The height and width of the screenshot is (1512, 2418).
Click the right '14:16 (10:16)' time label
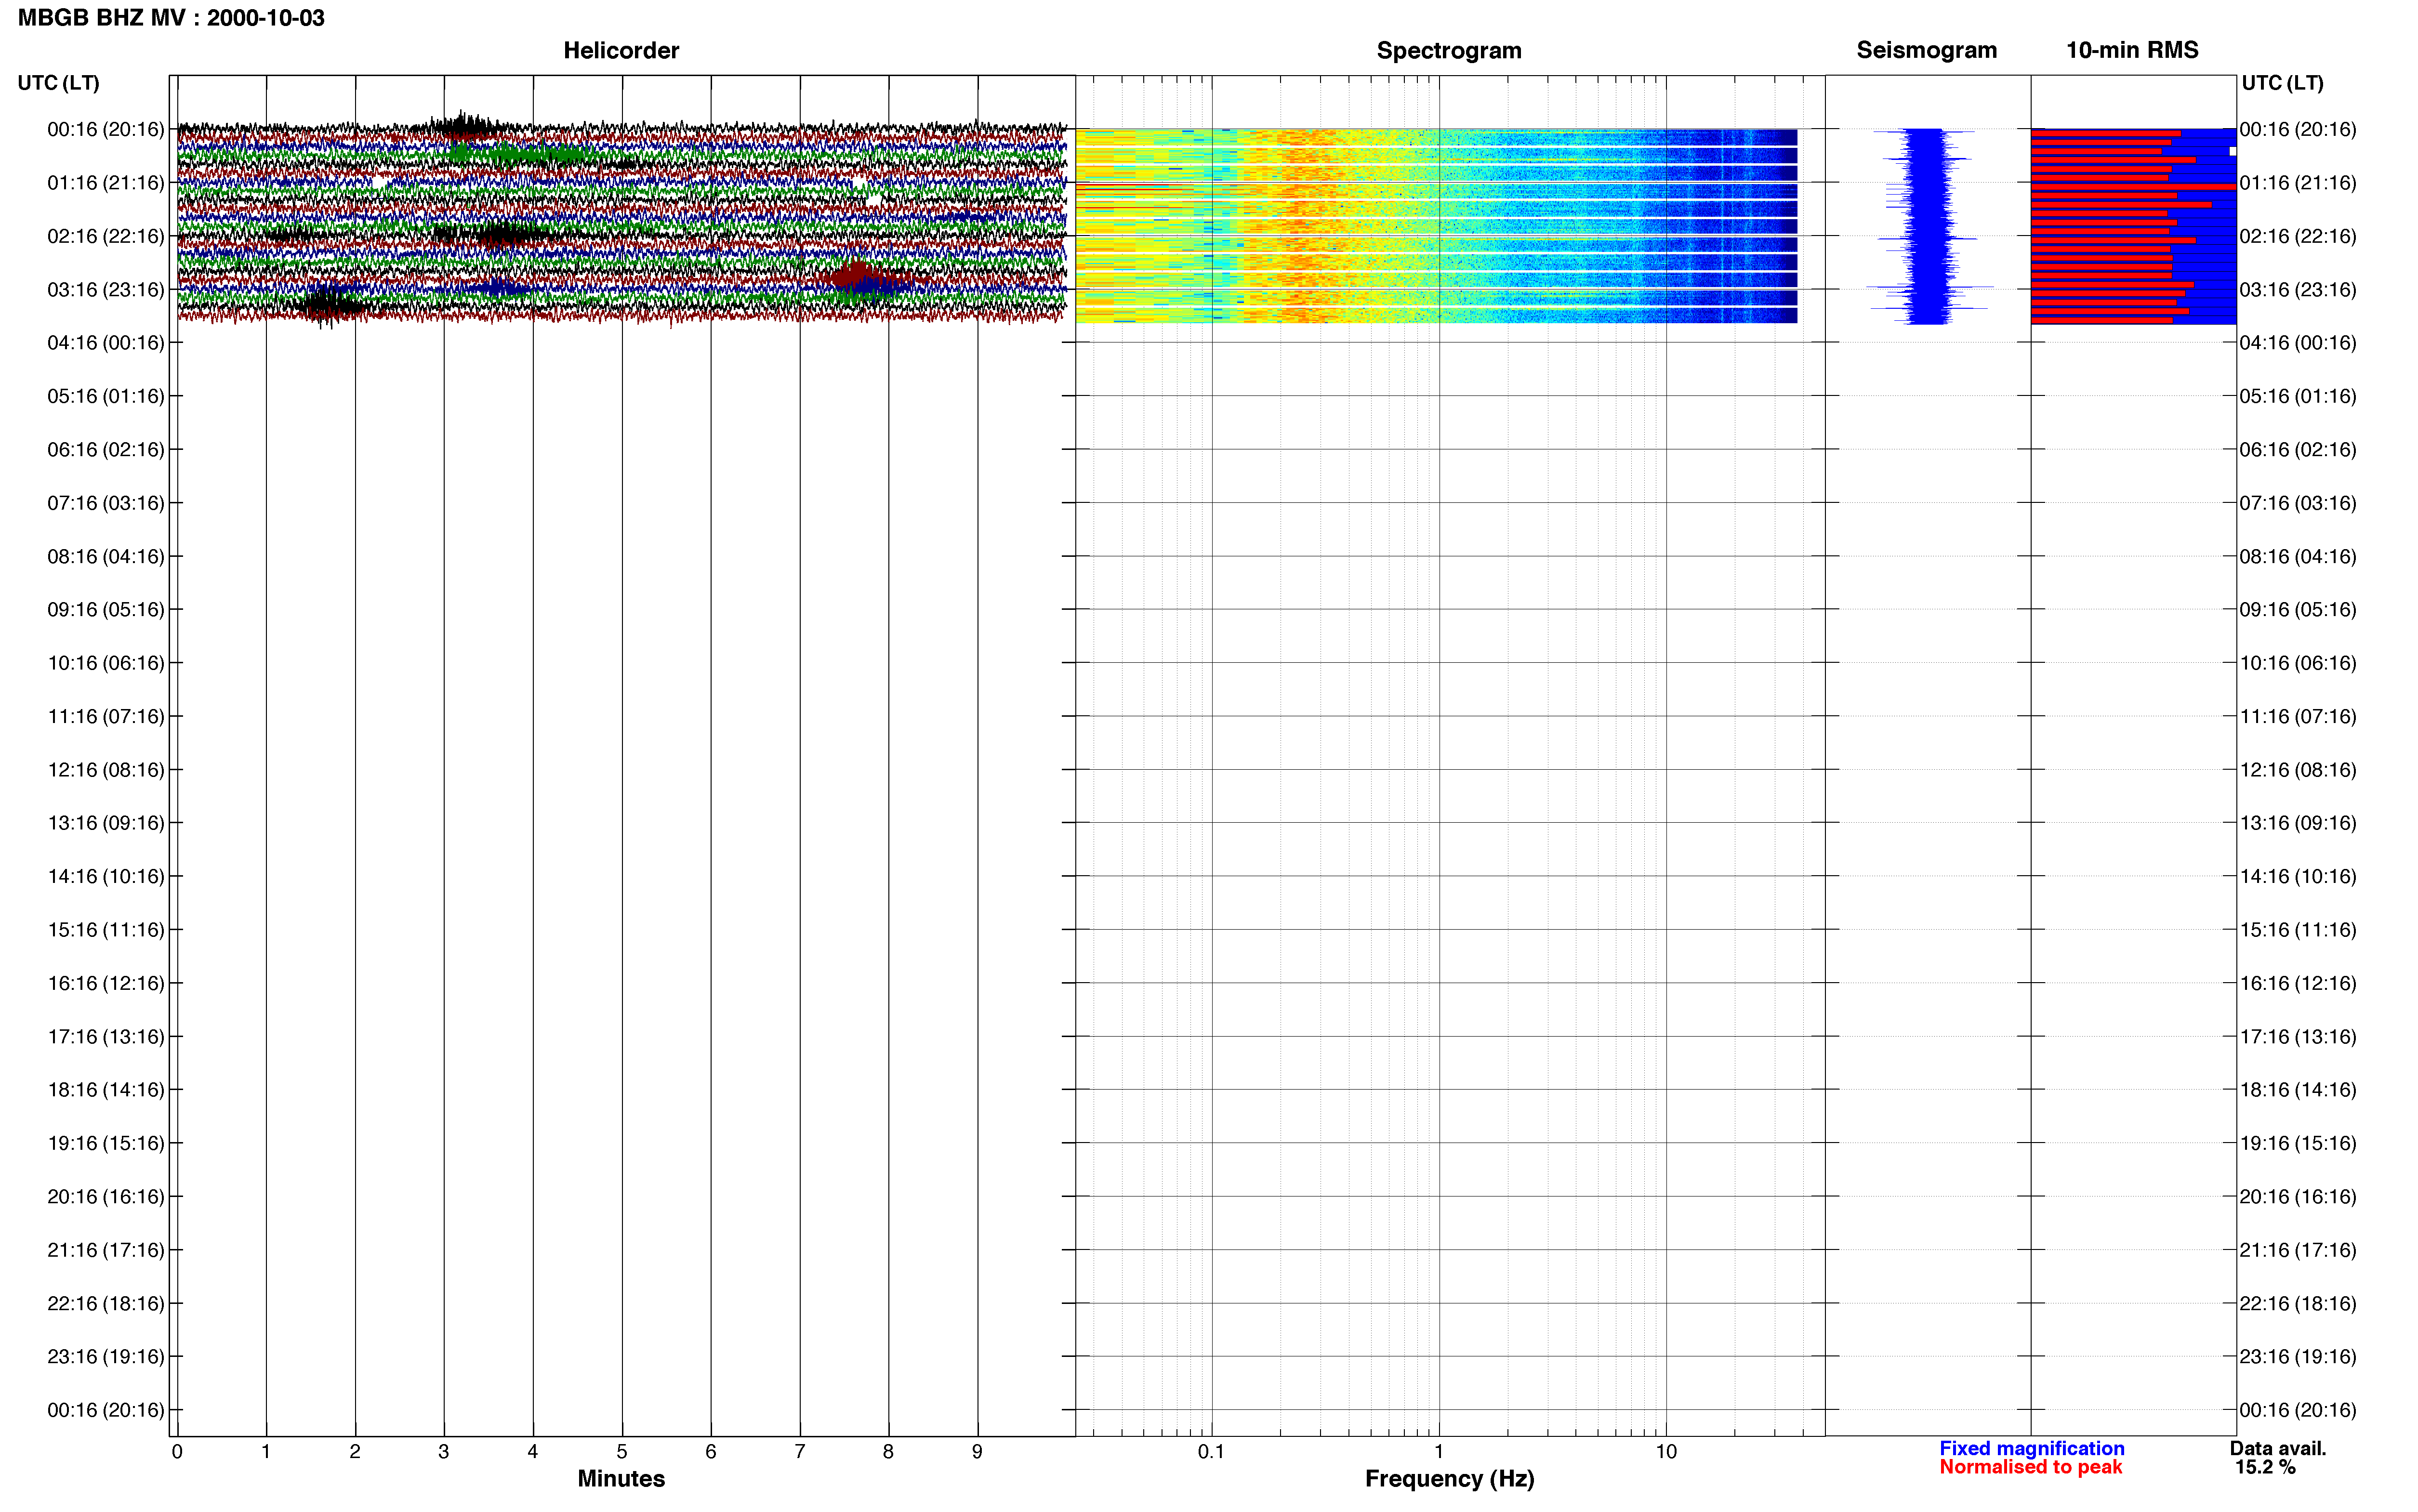point(2298,877)
